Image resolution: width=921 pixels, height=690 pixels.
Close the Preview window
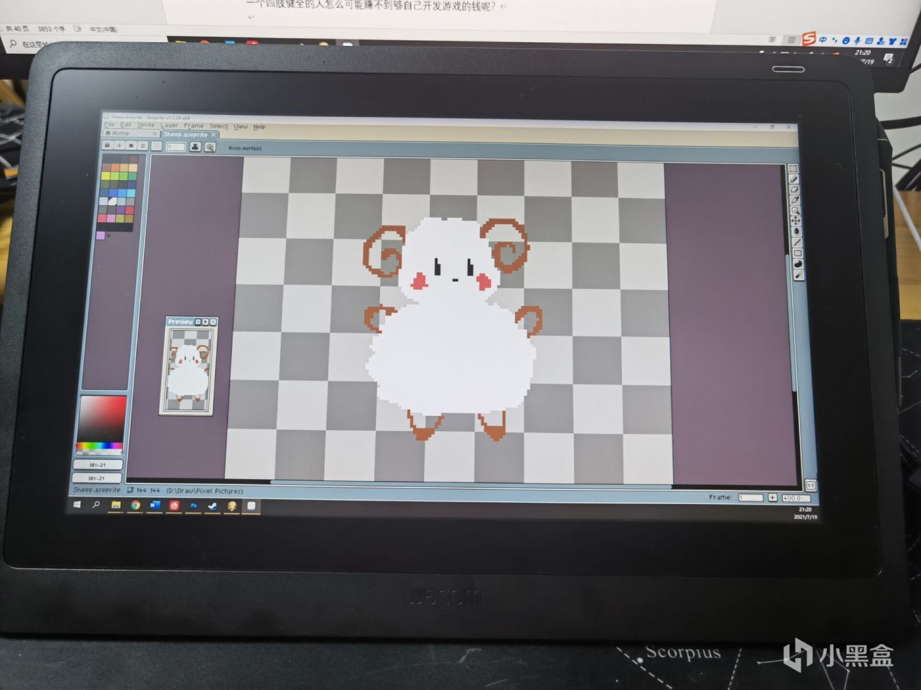coord(213,321)
